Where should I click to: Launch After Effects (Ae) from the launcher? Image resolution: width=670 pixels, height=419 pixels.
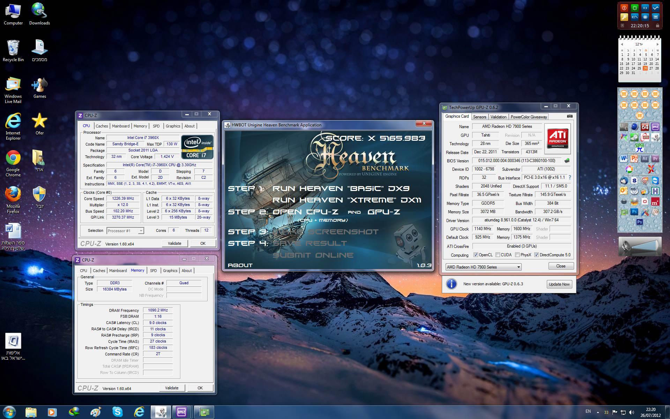[645, 159]
